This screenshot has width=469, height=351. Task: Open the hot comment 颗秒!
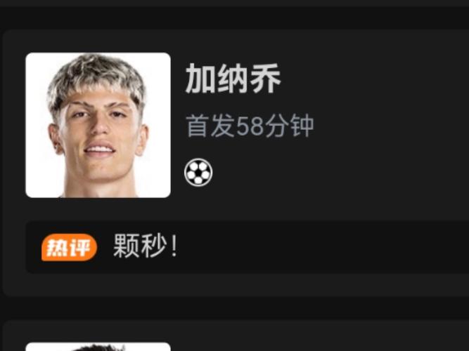click(146, 246)
